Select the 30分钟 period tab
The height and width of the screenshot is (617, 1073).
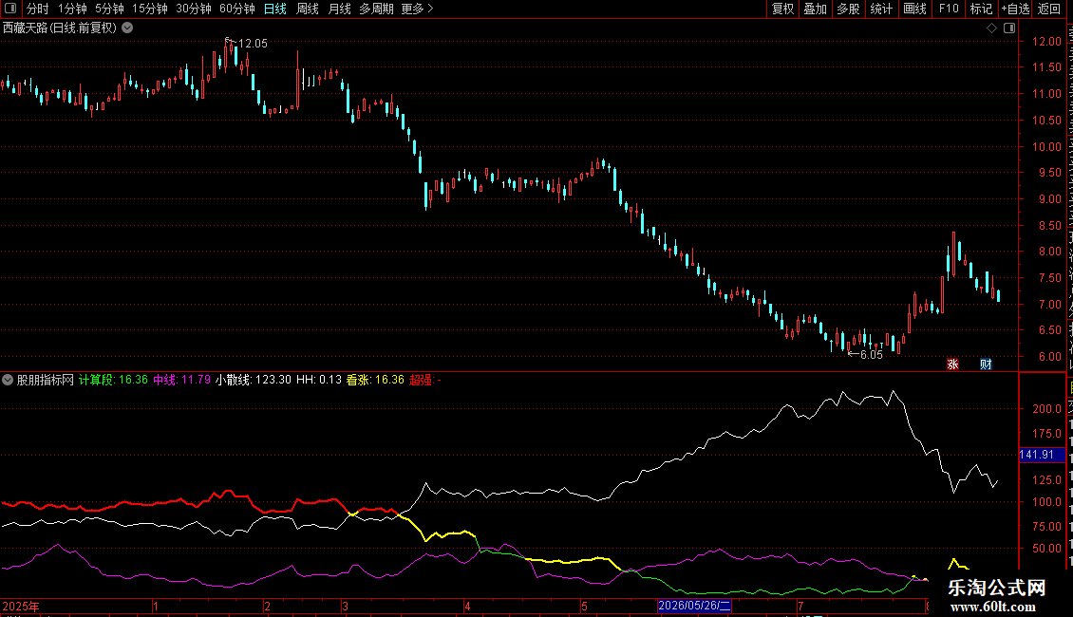coord(193,9)
